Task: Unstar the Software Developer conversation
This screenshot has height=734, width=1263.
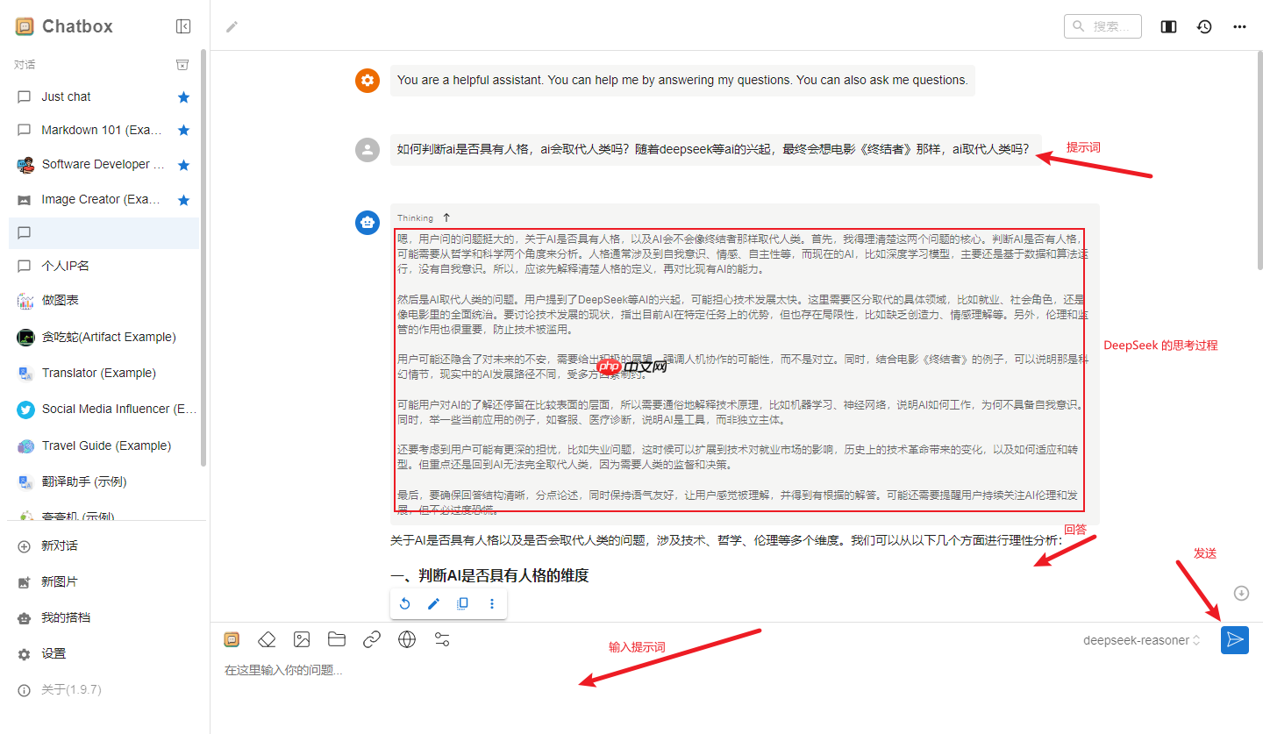Action: click(x=183, y=164)
